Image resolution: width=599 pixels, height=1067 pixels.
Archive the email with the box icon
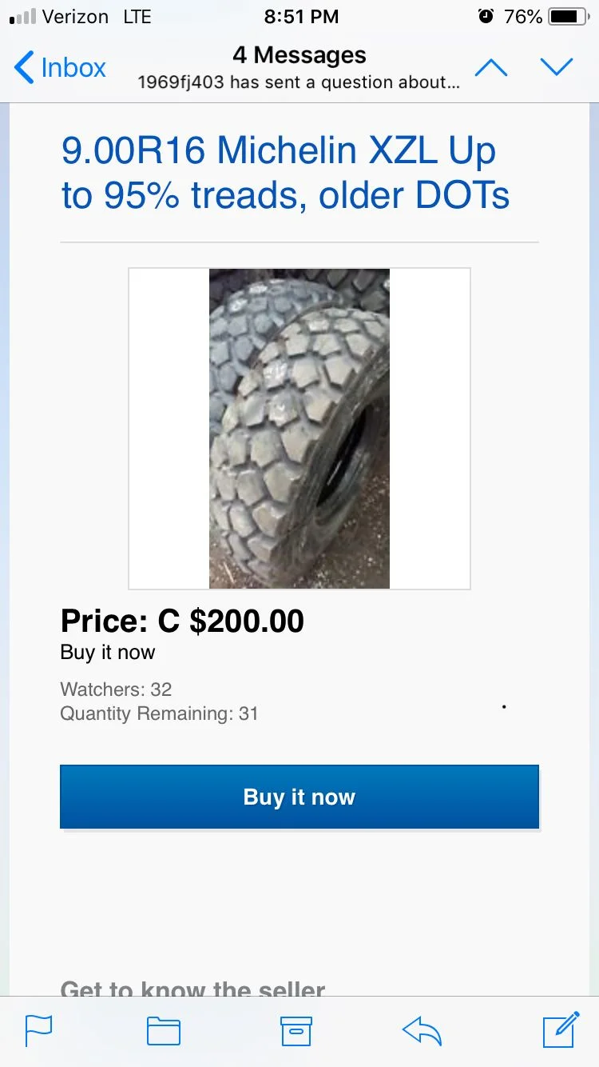[296, 1032]
